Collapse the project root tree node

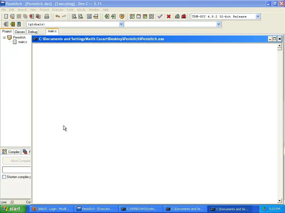coord(4,37)
